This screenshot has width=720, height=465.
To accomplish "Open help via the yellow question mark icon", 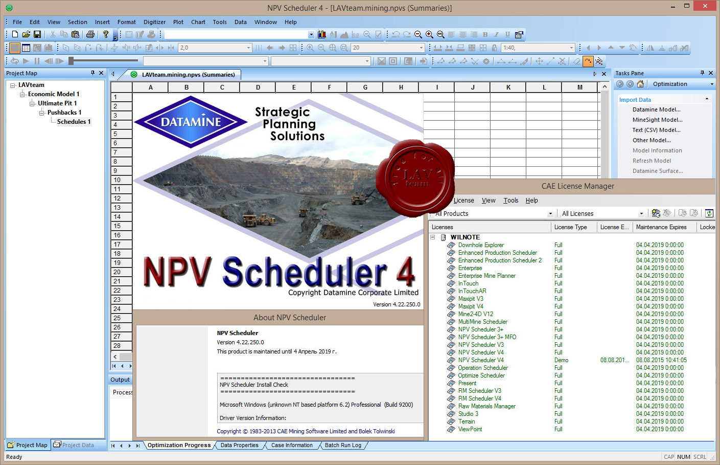I will point(106,34).
